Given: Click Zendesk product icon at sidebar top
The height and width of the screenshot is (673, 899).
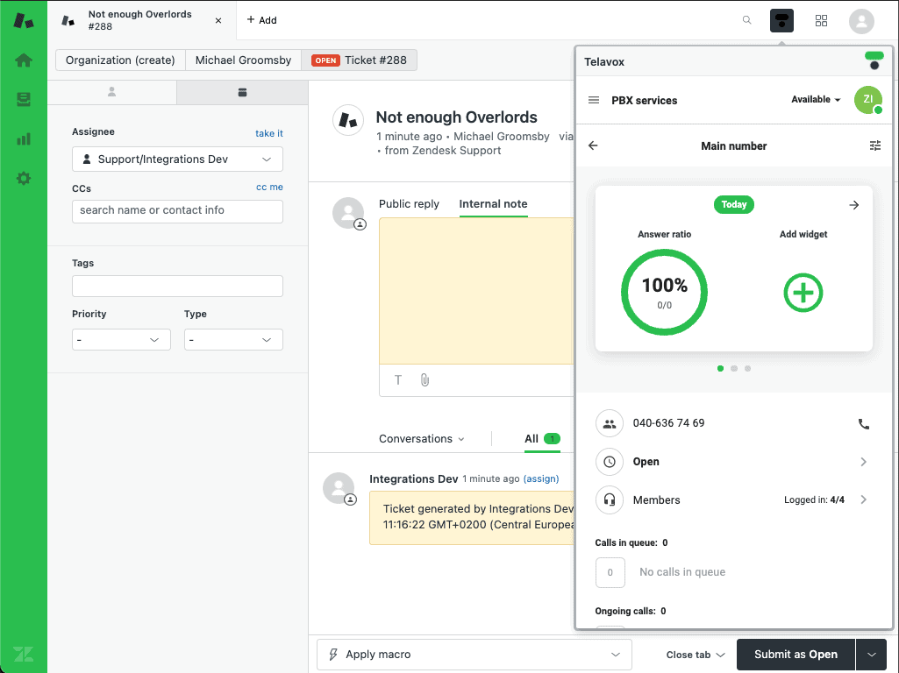Looking at the screenshot, I should [24, 21].
